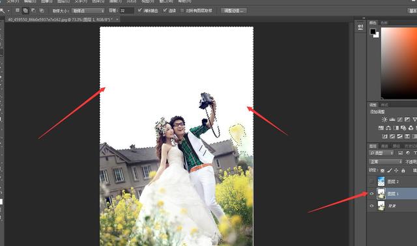The image size is (417, 246).
Task: Enable Sample All Layers checkbox
Action: click(182, 10)
